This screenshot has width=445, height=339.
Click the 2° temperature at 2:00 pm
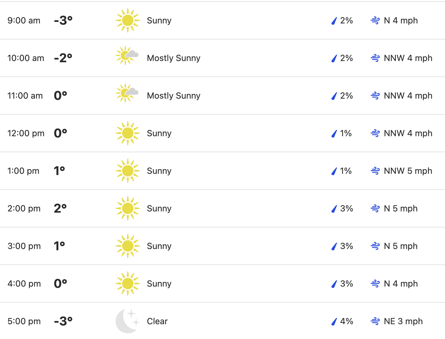point(60,208)
